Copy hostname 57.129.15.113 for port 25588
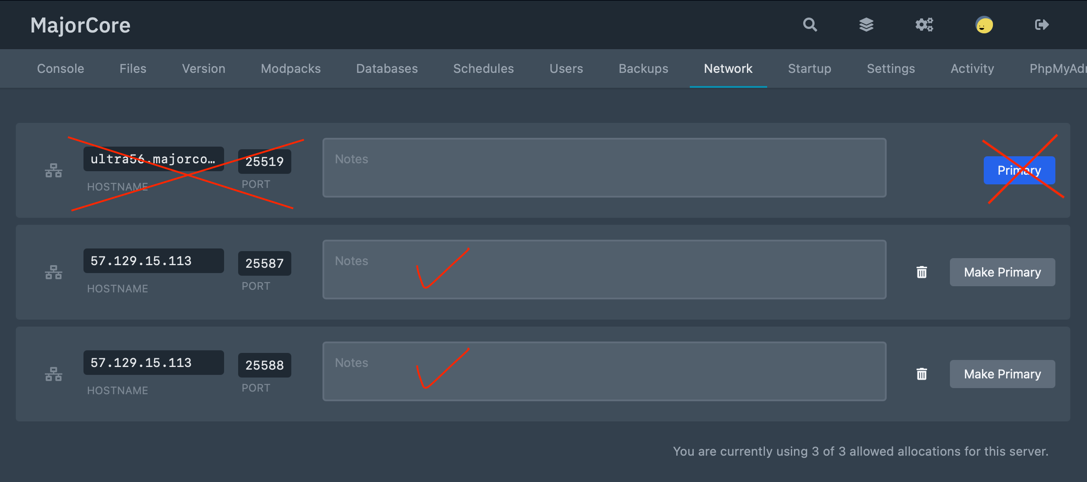 tap(153, 363)
